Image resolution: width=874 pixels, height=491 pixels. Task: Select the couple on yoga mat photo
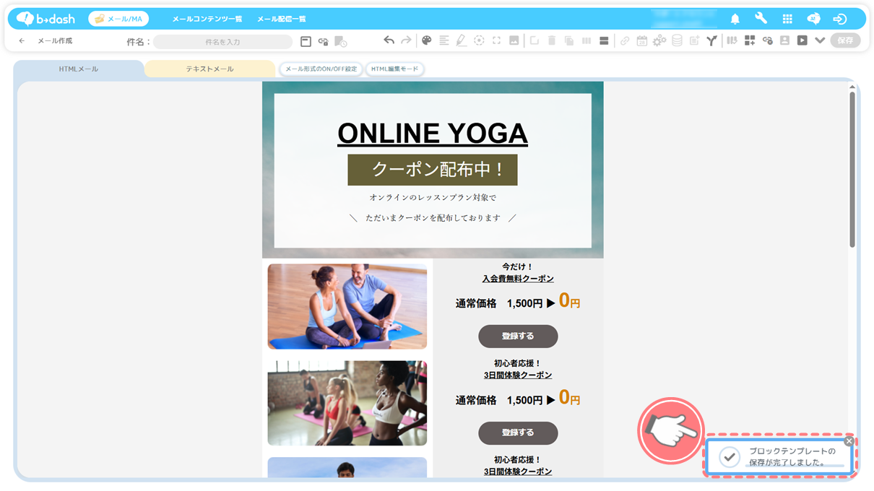coord(347,306)
